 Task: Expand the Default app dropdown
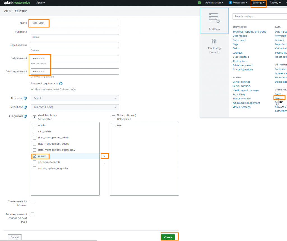click(75, 107)
